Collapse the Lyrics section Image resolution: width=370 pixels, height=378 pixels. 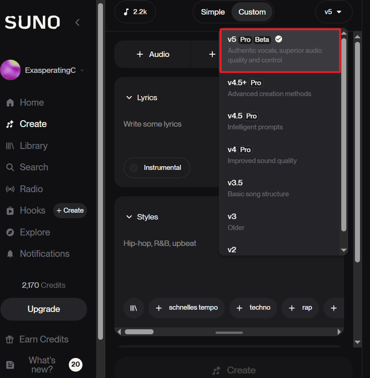(x=129, y=97)
